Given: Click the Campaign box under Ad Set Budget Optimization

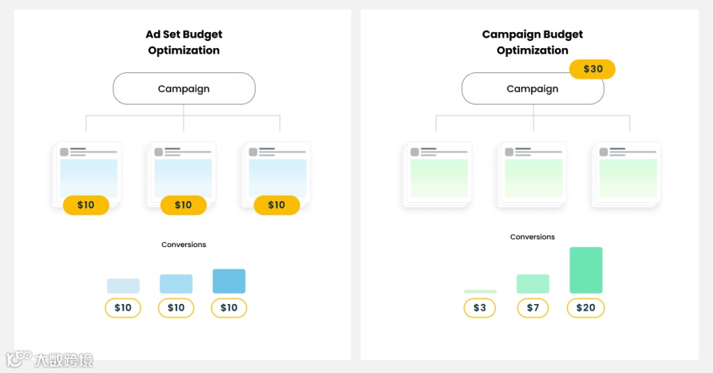Looking at the screenshot, I should coord(184,88).
